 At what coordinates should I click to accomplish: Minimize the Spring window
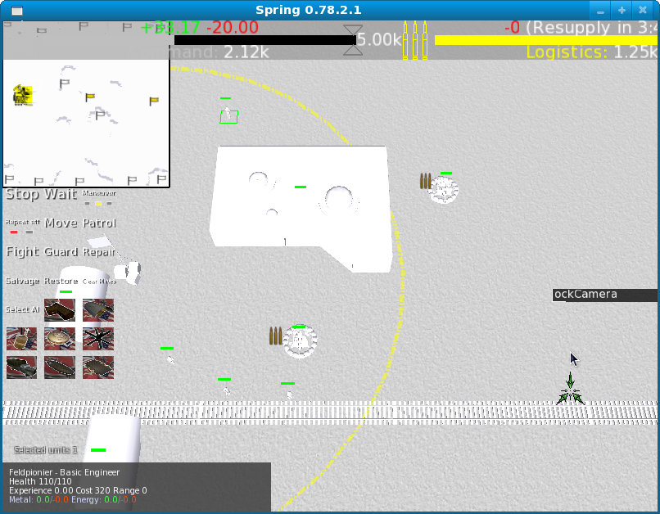600,11
